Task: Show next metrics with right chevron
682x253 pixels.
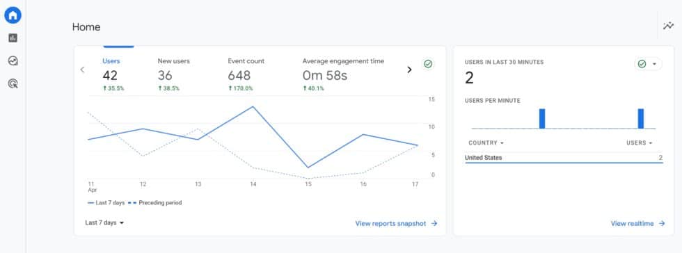Action: point(409,70)
